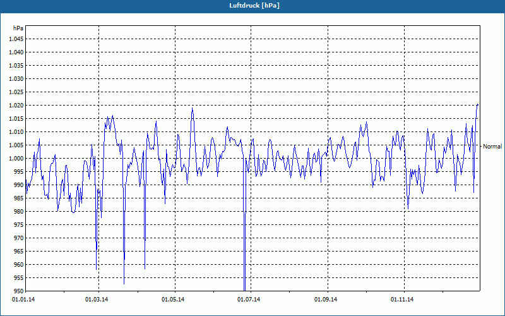Screen dimensions: 505x316
Task: Select the 965 y-axis label
Action: [19, 251]
